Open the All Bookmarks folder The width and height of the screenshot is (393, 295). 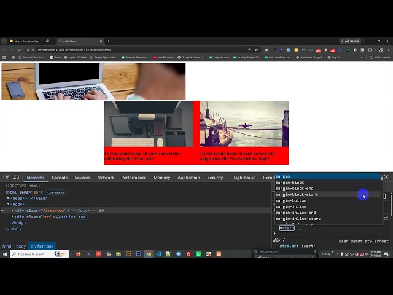(379, 57)
